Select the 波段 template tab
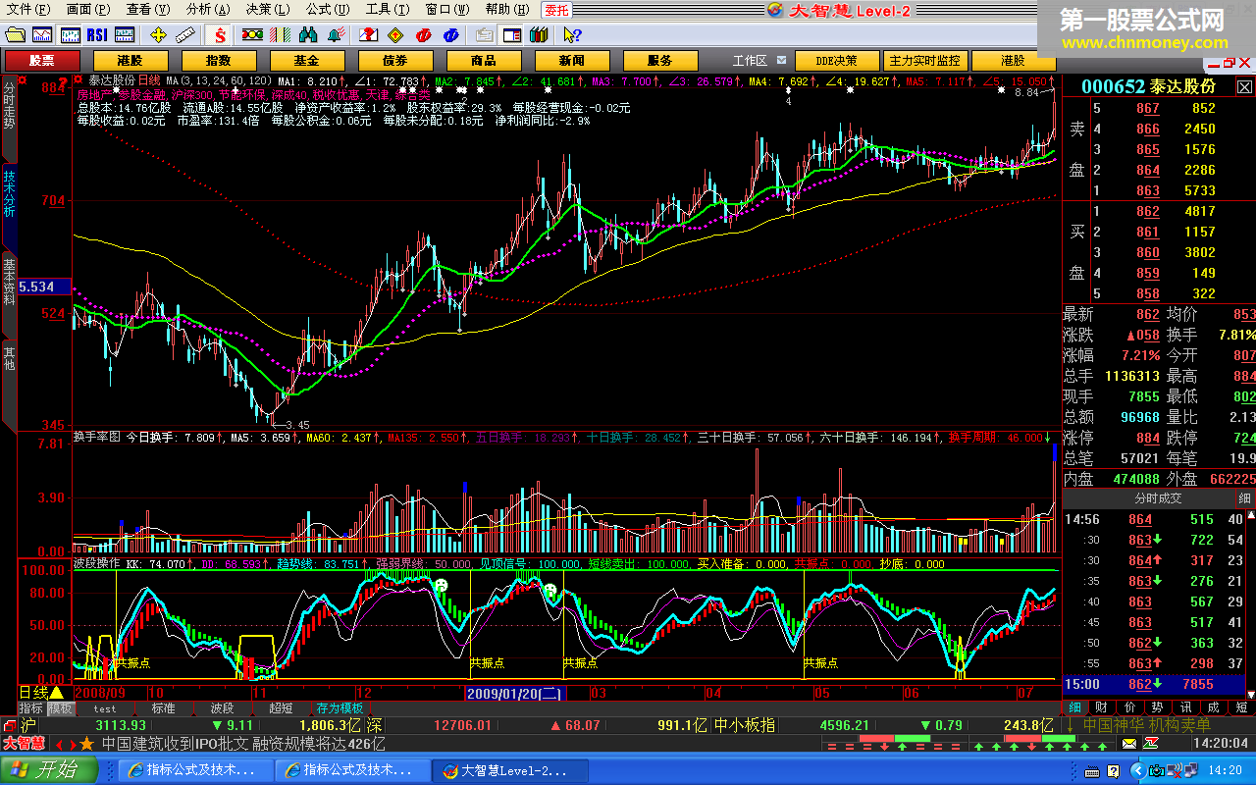 222,707
